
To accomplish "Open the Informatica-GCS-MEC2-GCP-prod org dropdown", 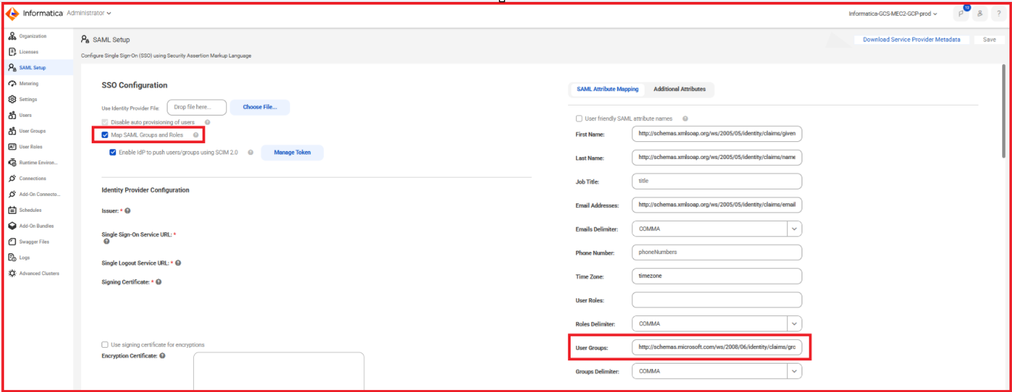I will pyautogui.click(x=893, y=13).
